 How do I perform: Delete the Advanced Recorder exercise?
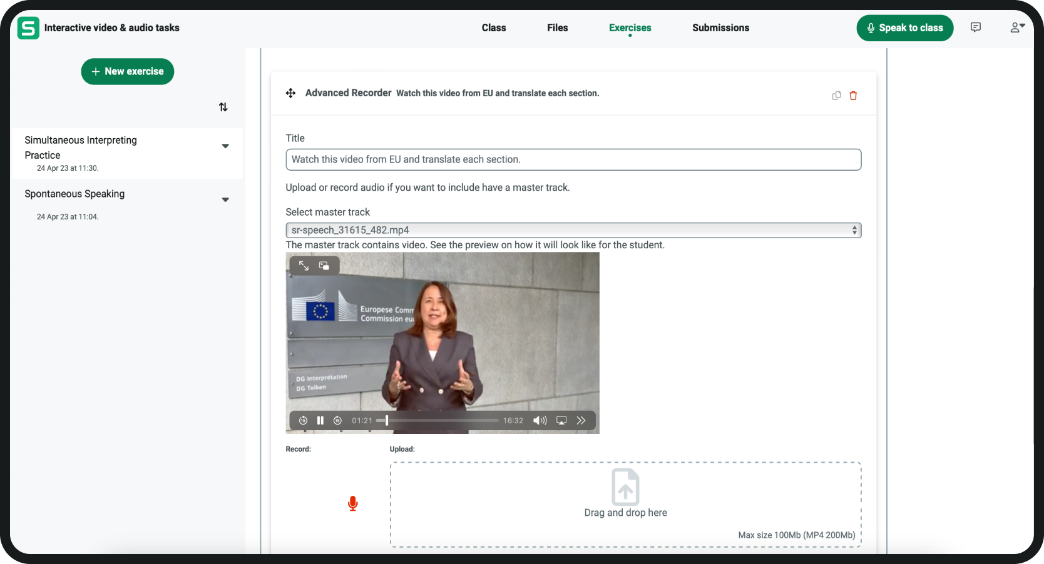(853, 96)
